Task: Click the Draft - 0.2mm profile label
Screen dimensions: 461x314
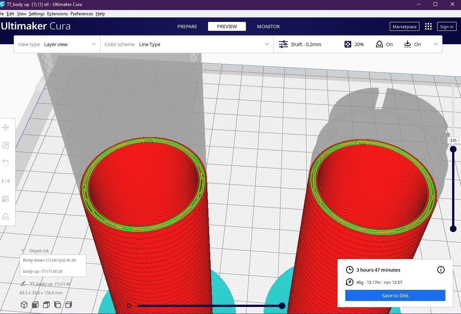Action: [x=306, y=44]
